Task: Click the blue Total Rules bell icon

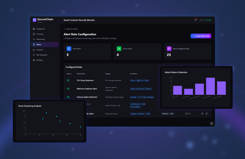Action: point(69,49)
